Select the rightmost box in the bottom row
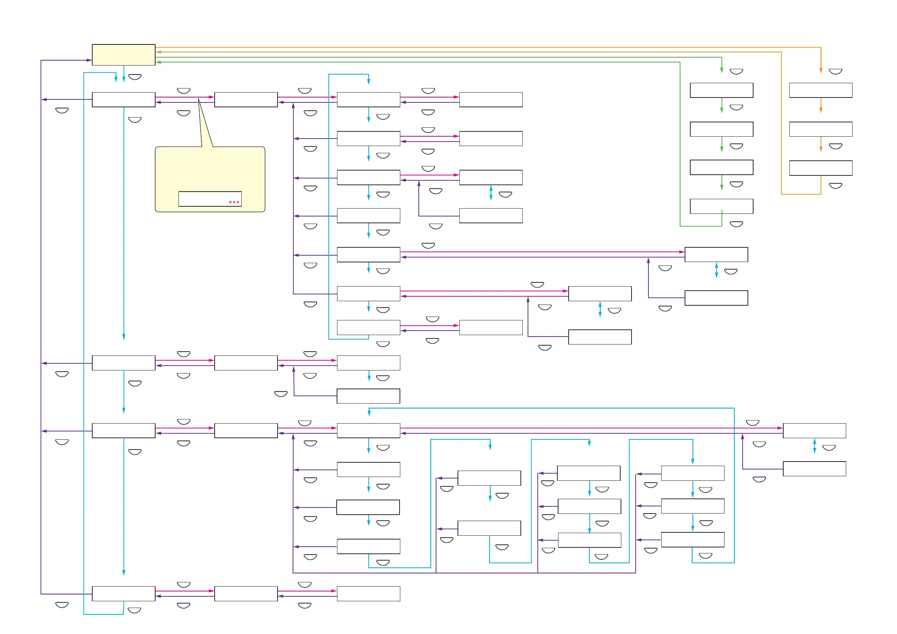The height and width of the screenshot is (634, 897). coord(368,593)
